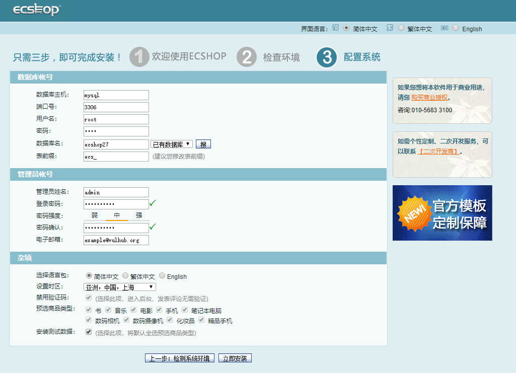Click the 杂项 section header
Screen dimensions: 516x373
click(198, 258)
